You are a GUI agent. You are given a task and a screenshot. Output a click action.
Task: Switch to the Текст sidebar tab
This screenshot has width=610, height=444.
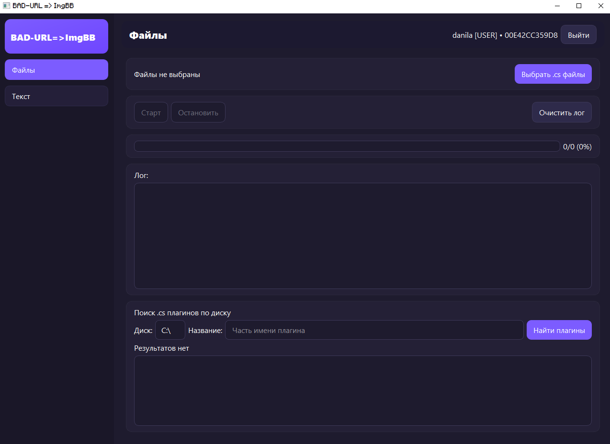click(x=56, y=96)
